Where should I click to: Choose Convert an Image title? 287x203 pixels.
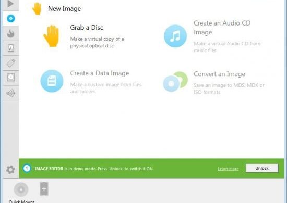click(219, 74)
